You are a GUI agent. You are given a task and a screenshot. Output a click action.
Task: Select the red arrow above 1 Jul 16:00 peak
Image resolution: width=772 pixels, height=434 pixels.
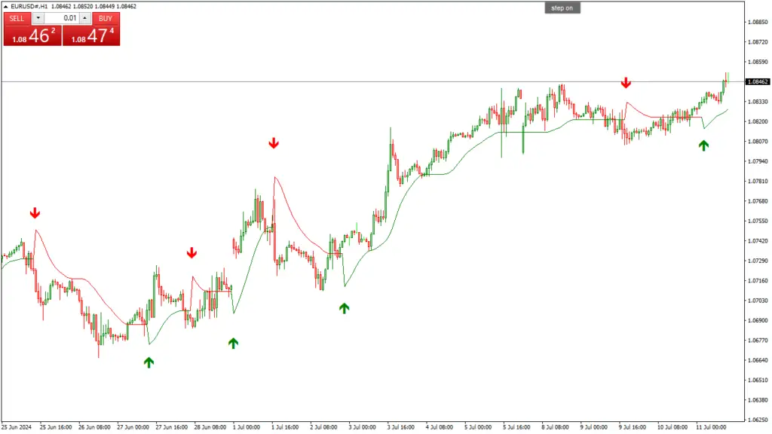[x=274, y=143]
